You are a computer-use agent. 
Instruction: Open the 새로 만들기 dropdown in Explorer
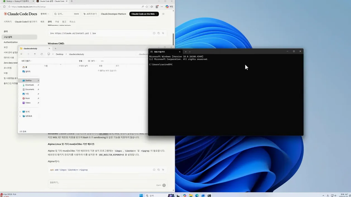[27, 61]
